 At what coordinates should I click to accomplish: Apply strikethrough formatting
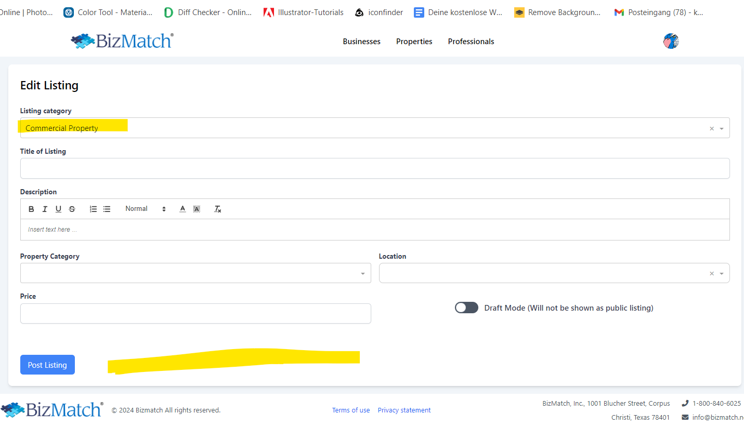tap(72, 209)
